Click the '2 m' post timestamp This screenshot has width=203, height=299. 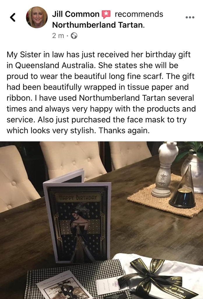coord(58,36)
